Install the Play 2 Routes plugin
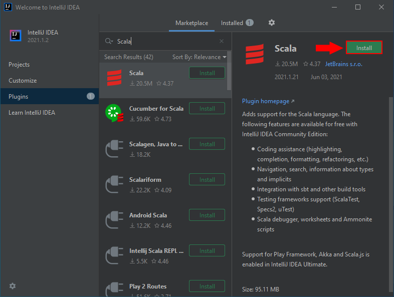Screen dimensions: 394x297 coord(207,286)
